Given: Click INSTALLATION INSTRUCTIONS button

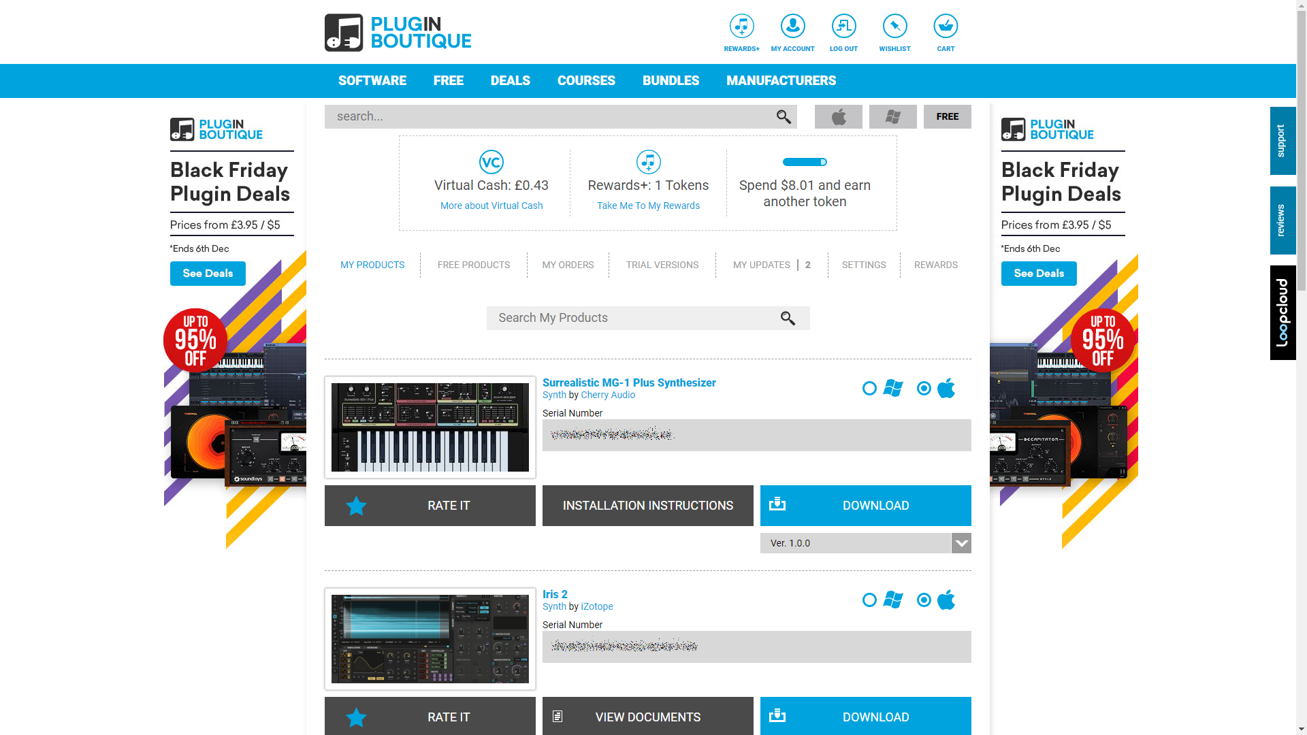Looking at the screenshot, I should point(648,506).
